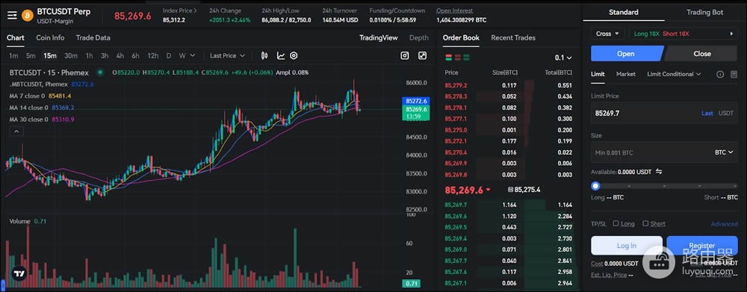Switch chart to Depth view

coord(419,37)
